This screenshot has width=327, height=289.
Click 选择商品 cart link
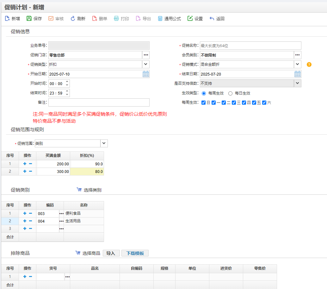88,253
